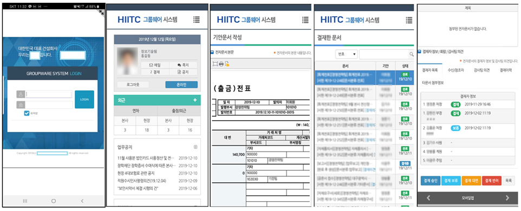Click the user icon beside ID field
This screenshot has width=521, height=211.
coord(21,94)
